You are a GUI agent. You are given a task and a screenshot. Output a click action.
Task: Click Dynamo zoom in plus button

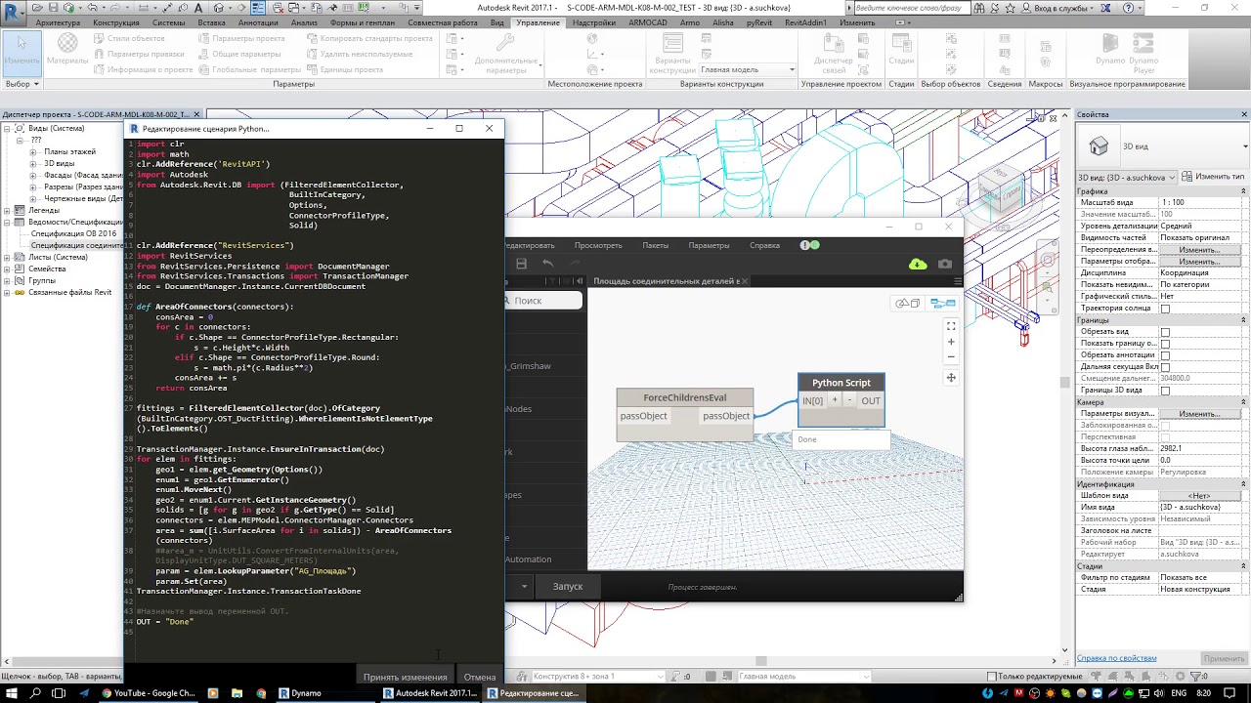[x=951, y=342]
